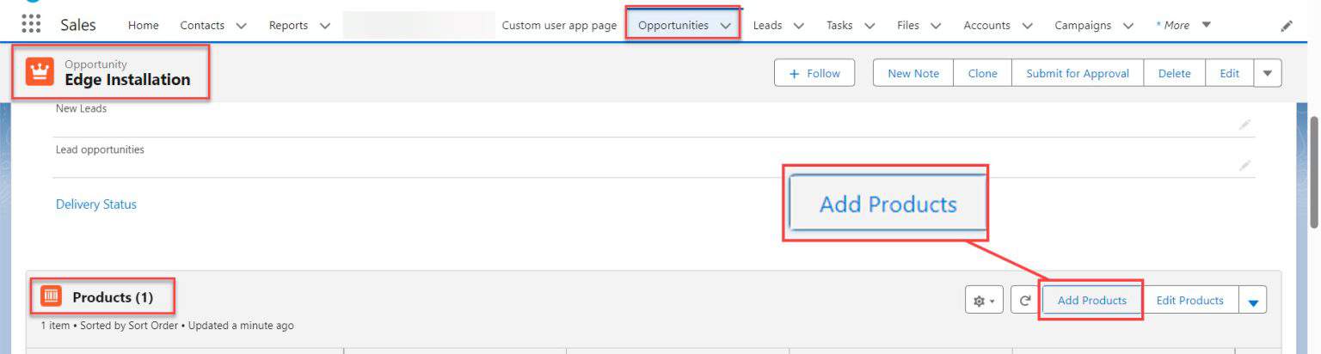
Task: Click the page vertical scrollbar thumb
Action: 1313,172
